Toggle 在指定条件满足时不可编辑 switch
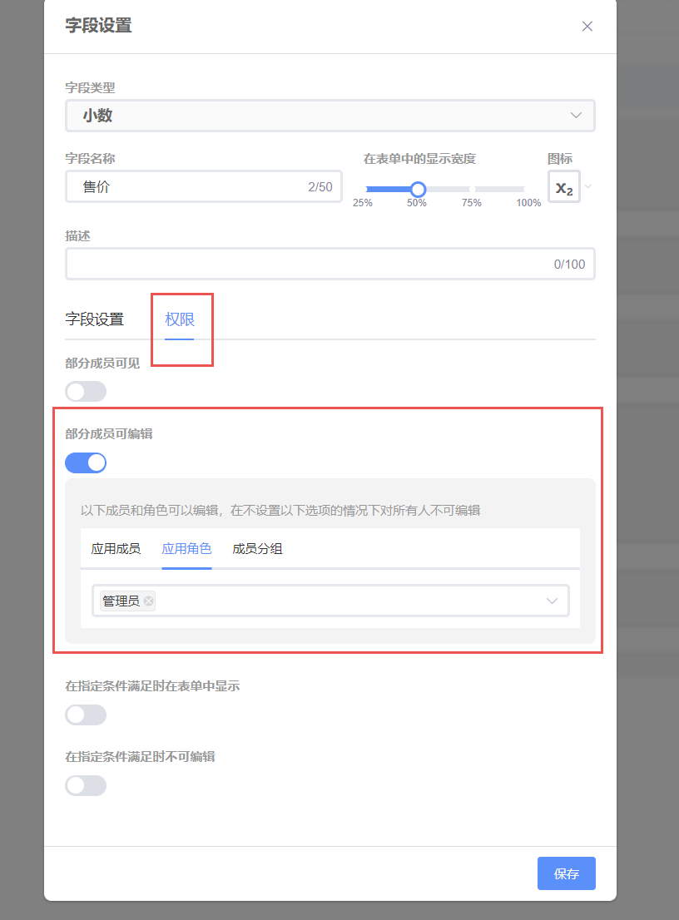 86,785
